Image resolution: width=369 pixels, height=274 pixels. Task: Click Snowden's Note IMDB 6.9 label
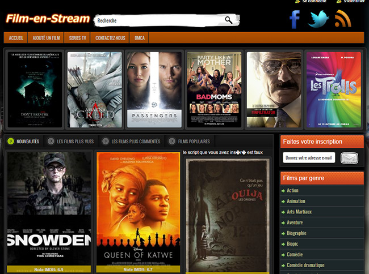coord(49,269)
